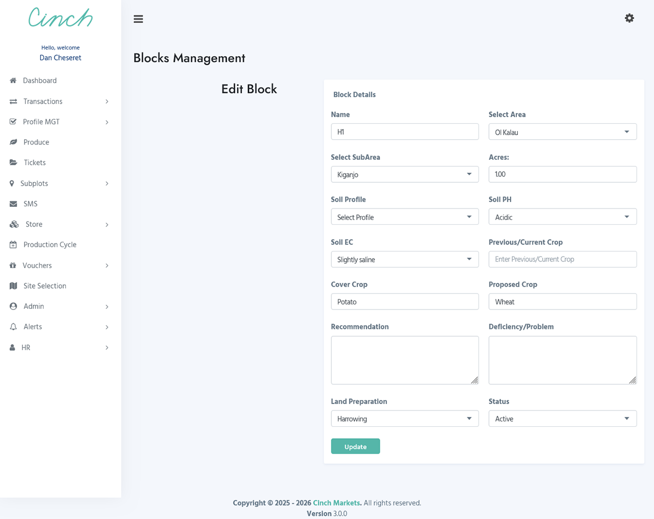The image size is (654, 519).
Task: Click the Cinch logo
Action: 60,18
